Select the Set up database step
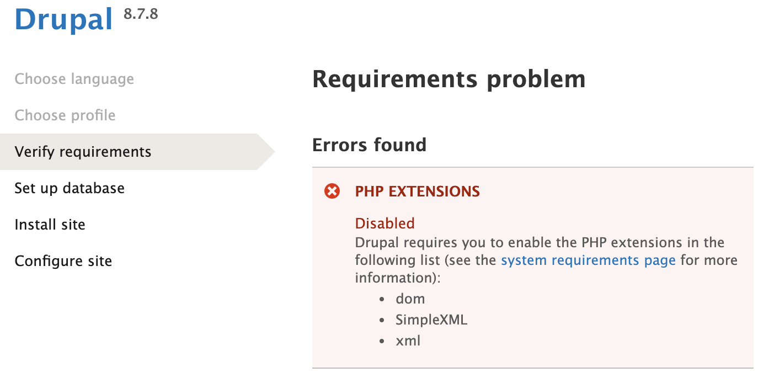 click(x=70, y=188)
